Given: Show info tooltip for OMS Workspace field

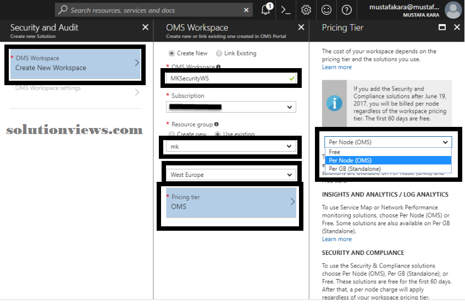Looking at the screenshot, I should point(218,66).
